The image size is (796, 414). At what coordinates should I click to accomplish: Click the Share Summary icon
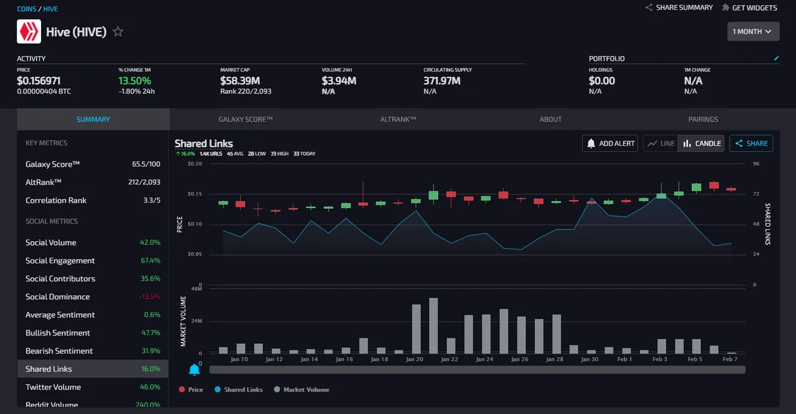tap(649, 7)
